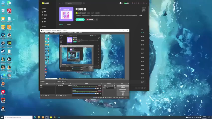The width and height of the screenshot is (212, 119).
Task: Toggle lock on display capture source
Action: pyautogui.click(x=71, y=85)
